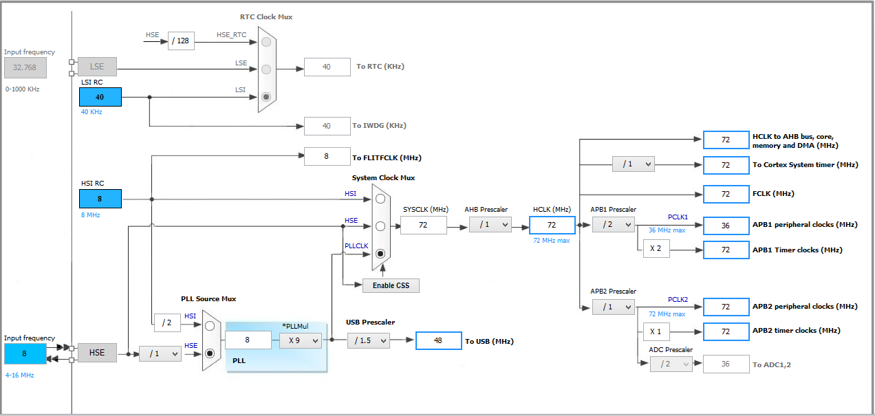875x416 pixels.
Task: Select the HSE oscillator block
Action: [x=97, y=353]
